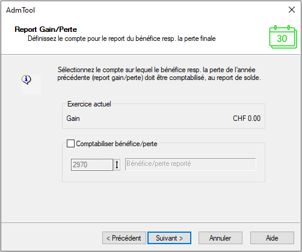Close the AdmTool dialog window
Screen dimensions: 302x252
[x=292, y=10]
